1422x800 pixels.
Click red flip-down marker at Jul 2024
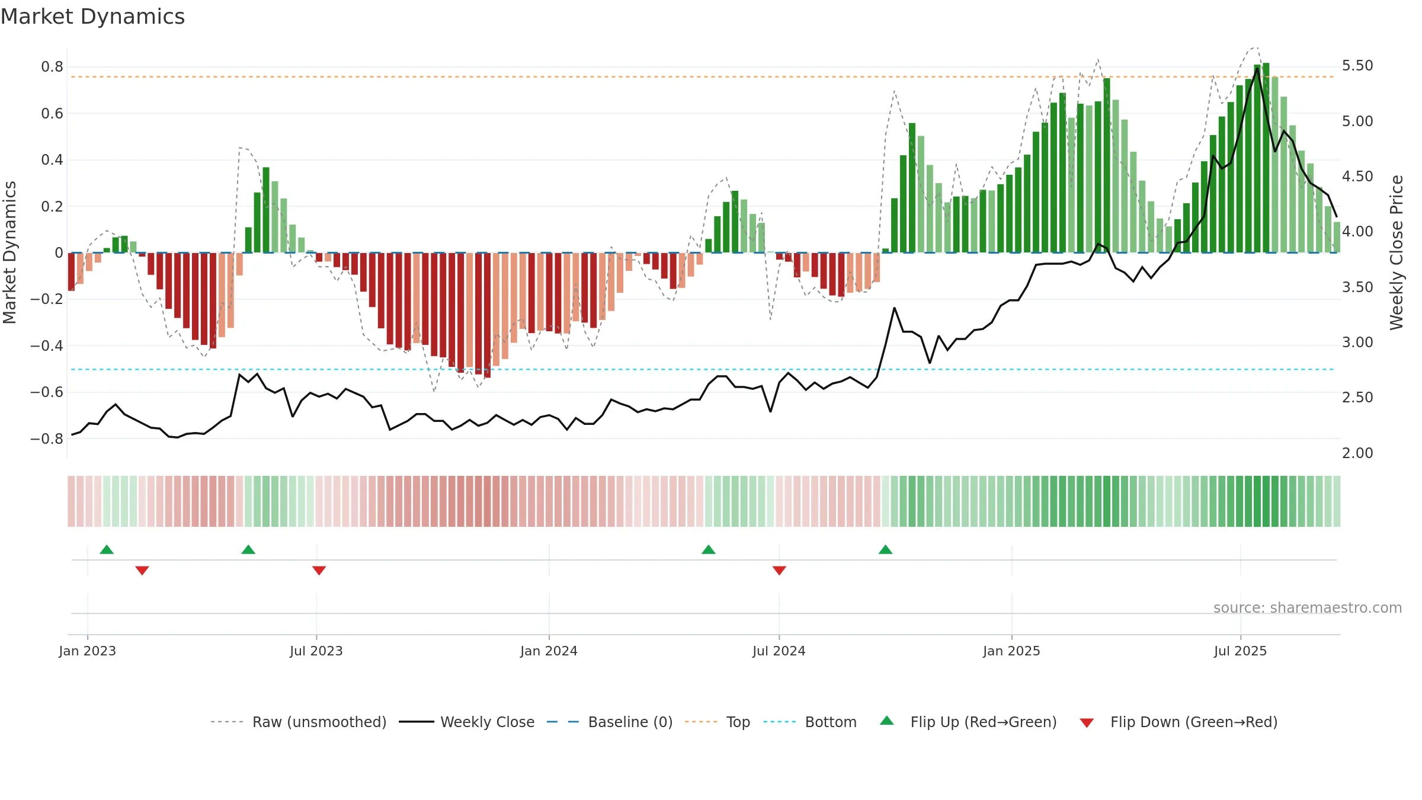coord(779,571)
